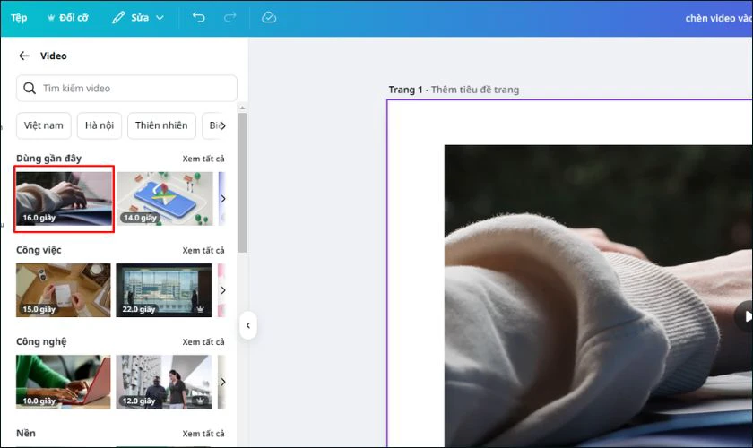
Task: Click the undo arrow icon
Action: click(x=199, y=17)
